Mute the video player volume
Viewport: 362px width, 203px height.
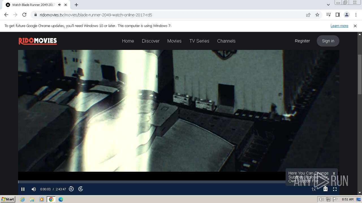tap(34, 189)
